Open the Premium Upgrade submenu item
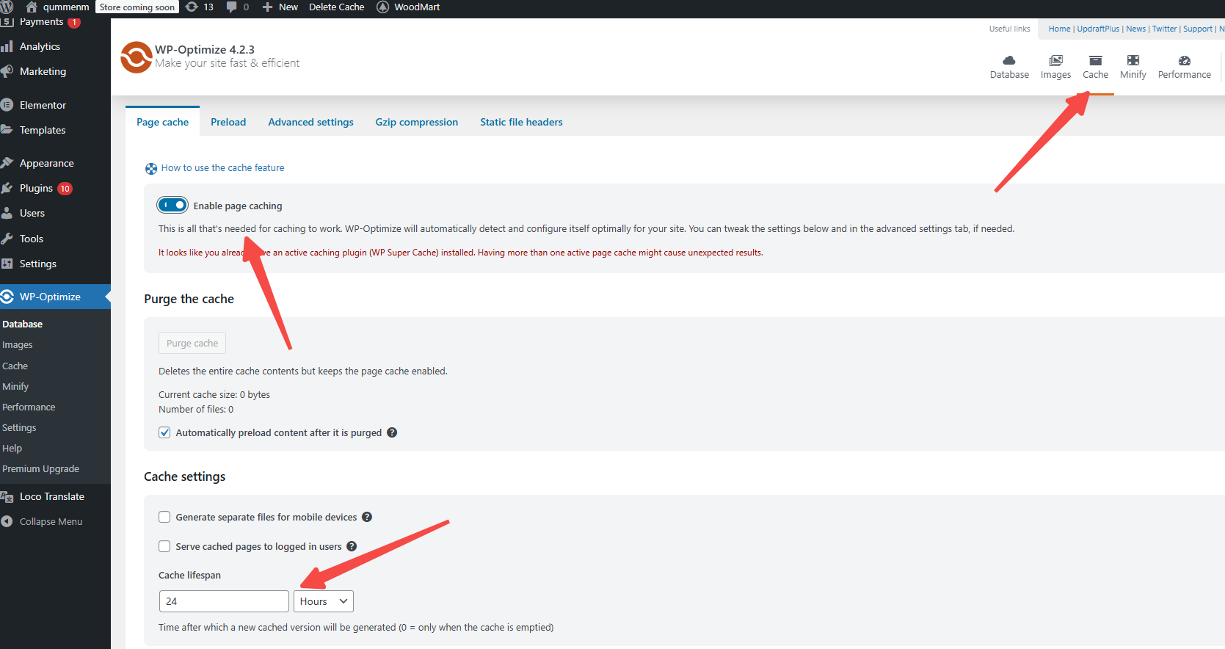 [40, 468]
